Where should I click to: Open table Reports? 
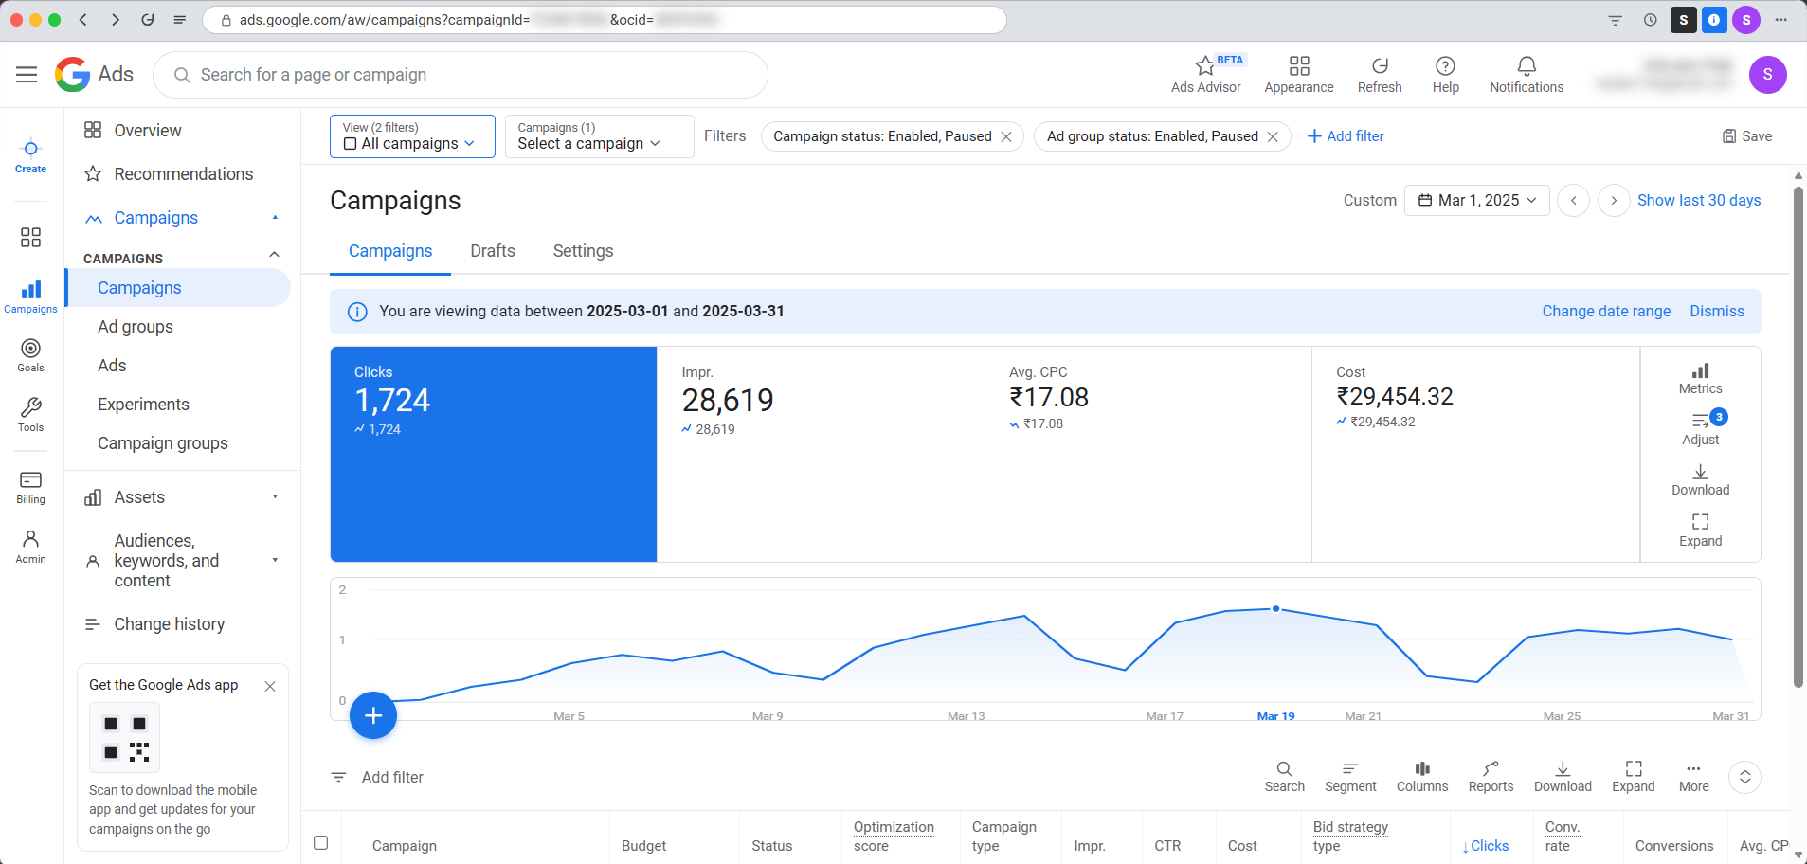1491,777
